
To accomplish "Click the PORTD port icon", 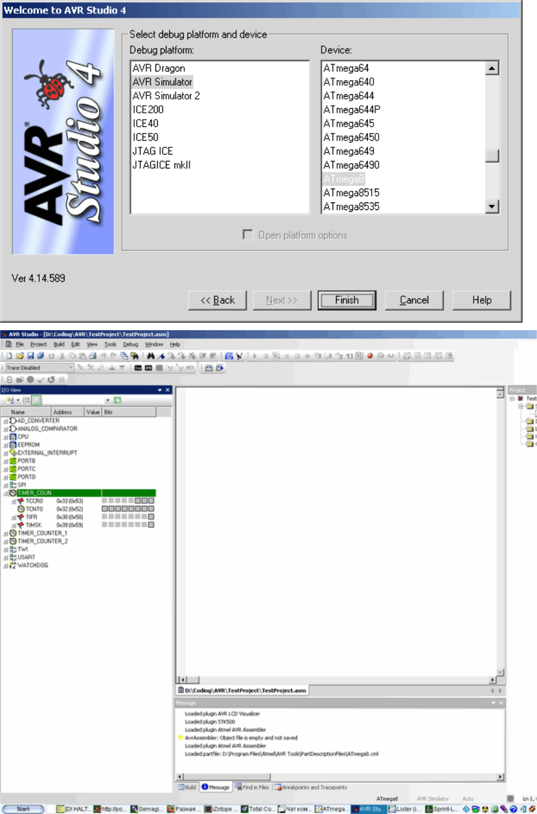I will (x=13, y=477).
